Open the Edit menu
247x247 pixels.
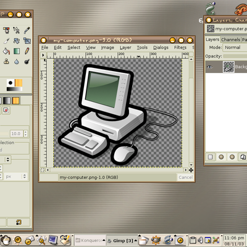pos(57,48)
